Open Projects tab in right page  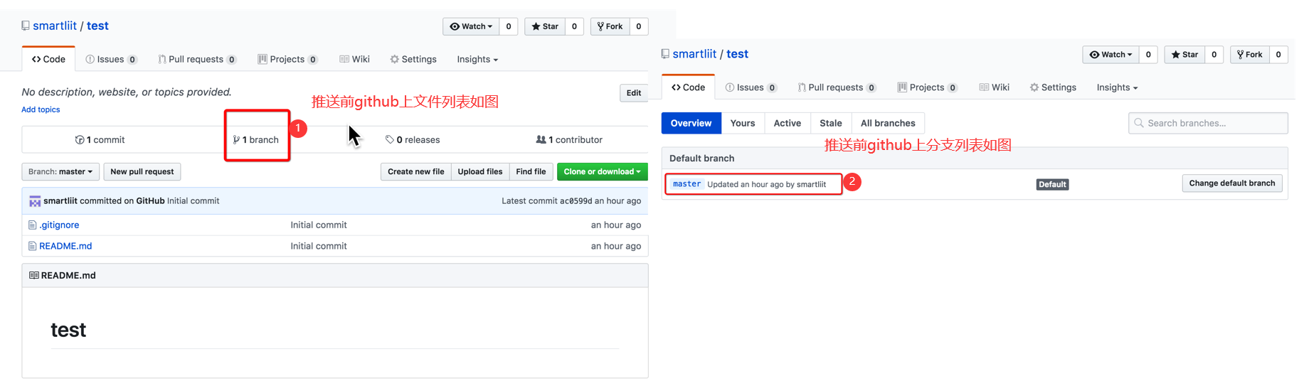[927, 87]
